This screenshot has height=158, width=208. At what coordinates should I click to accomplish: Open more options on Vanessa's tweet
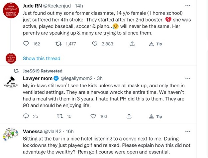[x=188, y=131]
